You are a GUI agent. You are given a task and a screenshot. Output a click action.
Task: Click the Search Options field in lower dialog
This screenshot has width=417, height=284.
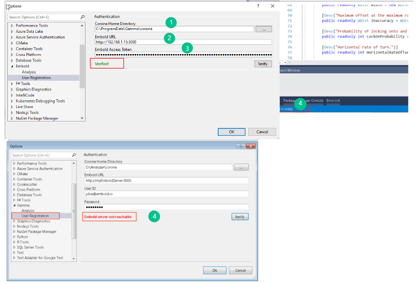pyautogui.click(x=42, y=155)
